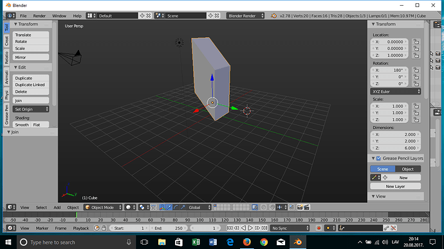Open the Set Origin dropdown
The image size is (444, 249).
[31, 109]
